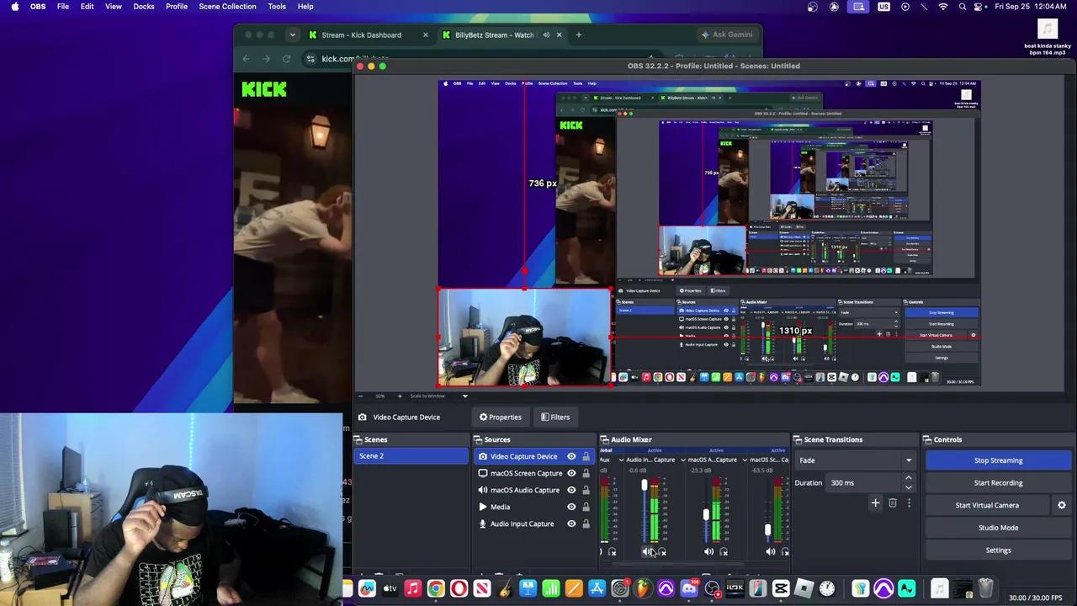Open Music app in the dock
This screenshot has width=1077, height=606.
click(413, 589)
